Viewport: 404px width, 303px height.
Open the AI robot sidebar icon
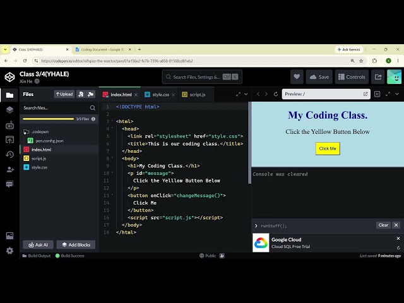coord(9,125)
